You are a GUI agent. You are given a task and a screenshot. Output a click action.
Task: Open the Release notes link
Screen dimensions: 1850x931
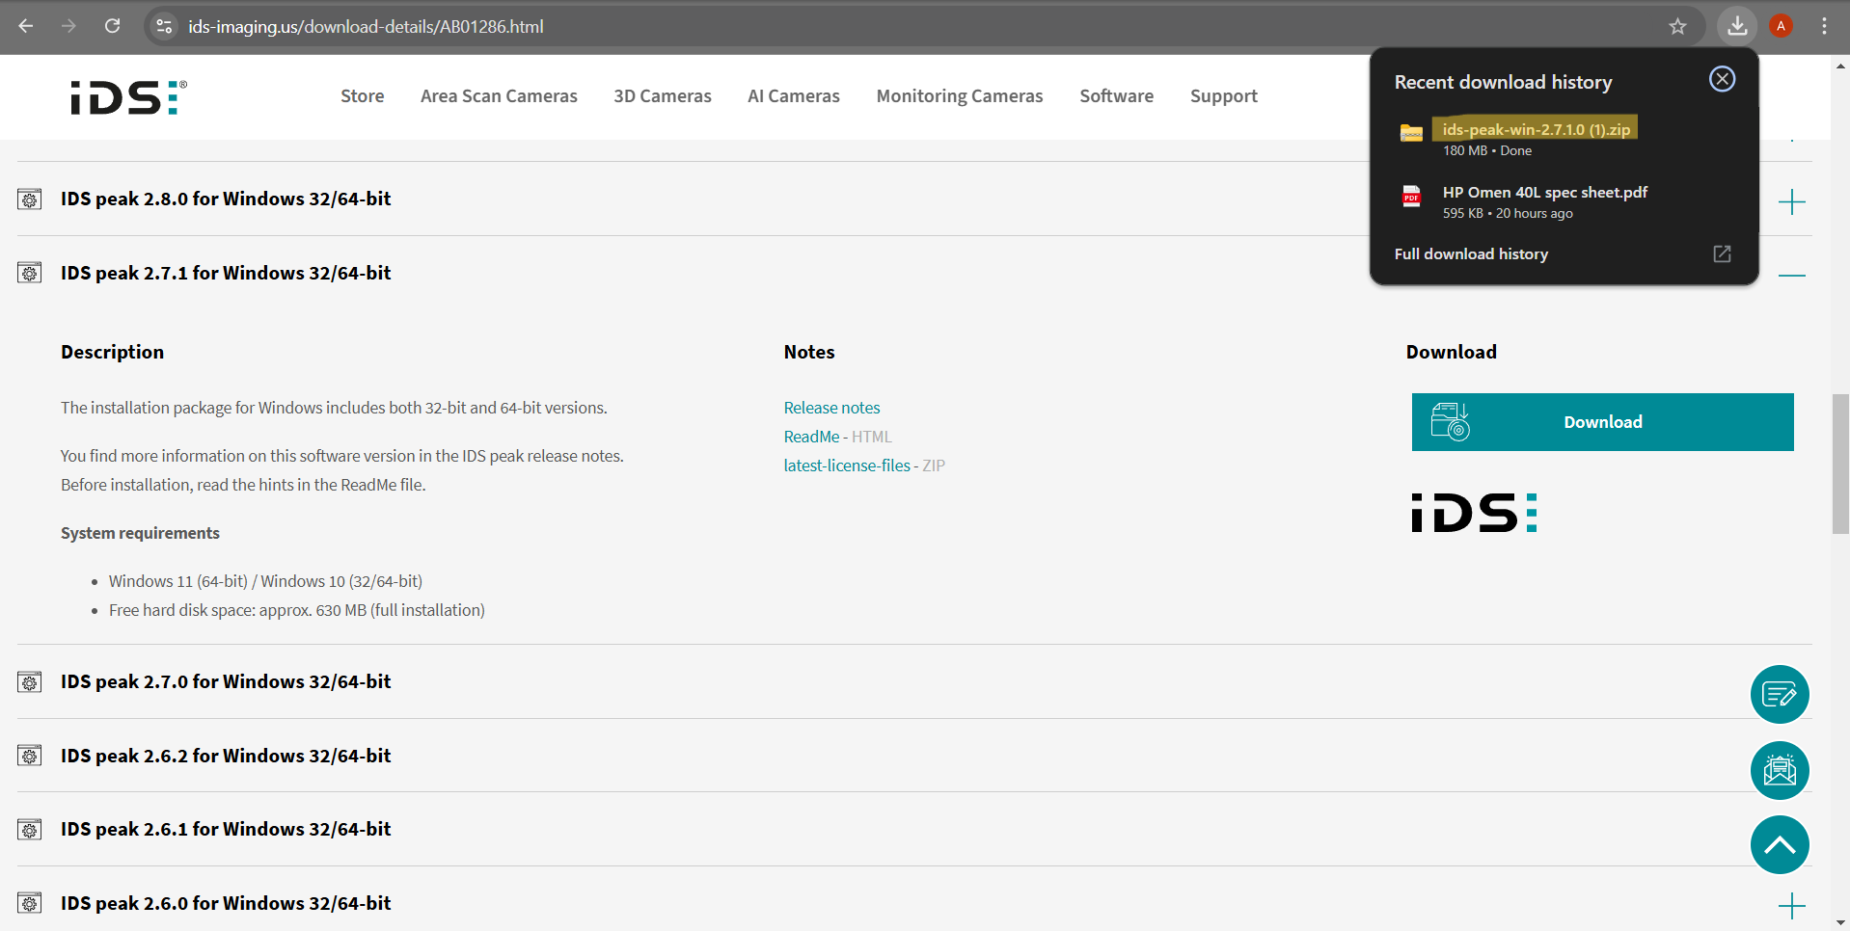click(x=831, y=408)
